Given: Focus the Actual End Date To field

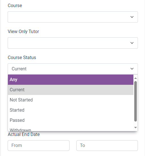Looking at the screenshot, I should point(107,146).
